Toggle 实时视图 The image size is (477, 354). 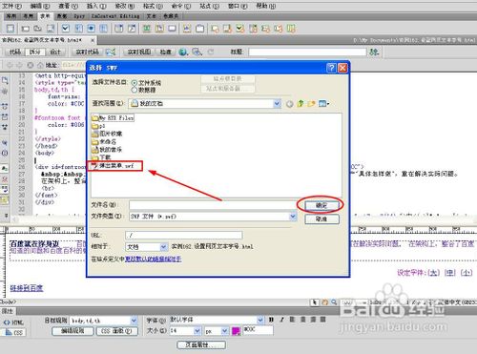(x=139, y=52)
